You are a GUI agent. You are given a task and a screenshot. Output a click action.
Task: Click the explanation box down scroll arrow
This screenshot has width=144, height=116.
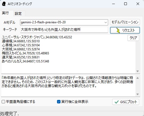pyautogui.click(x=138, y=94)
